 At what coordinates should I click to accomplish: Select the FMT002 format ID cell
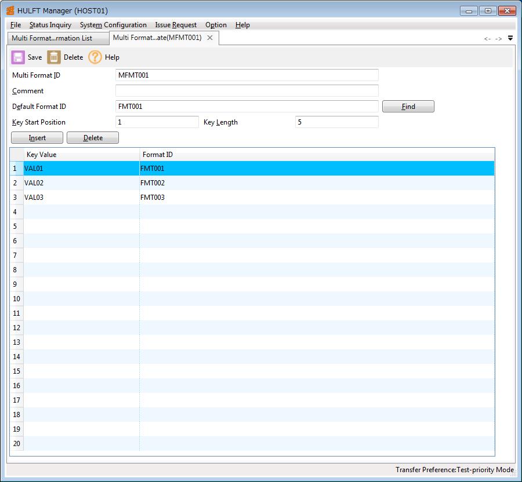tap(317, 183)
